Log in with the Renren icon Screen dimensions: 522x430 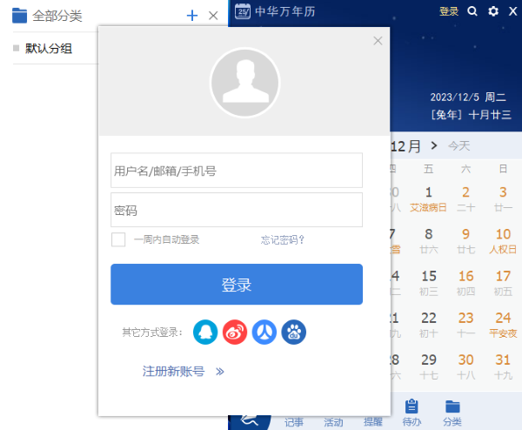(x=264, y=332)
